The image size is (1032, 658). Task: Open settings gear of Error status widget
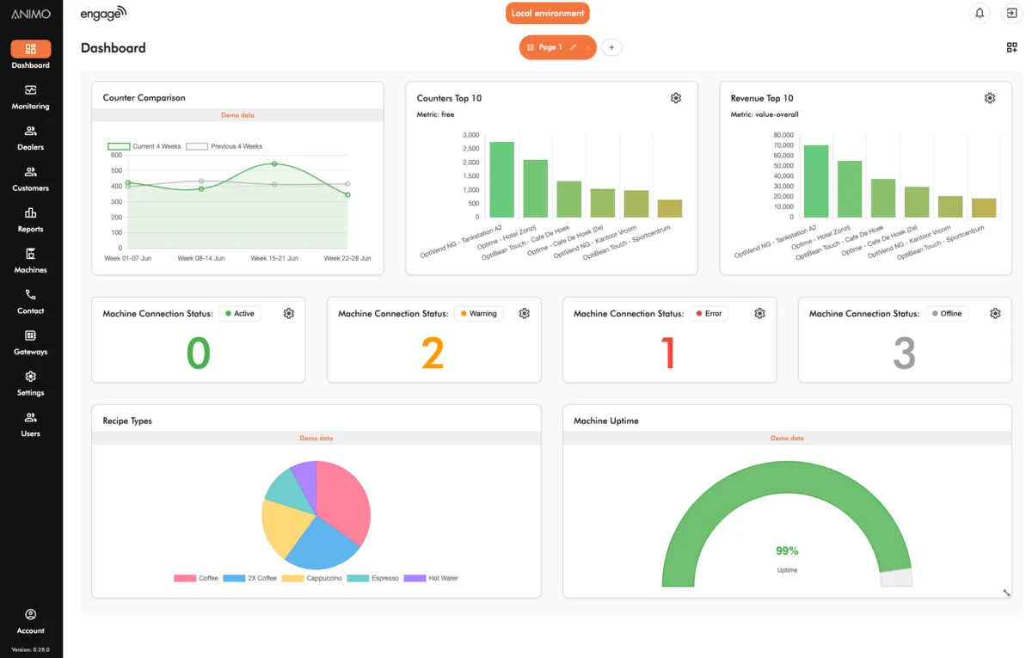pyautogui.click(x=759, y=313)
